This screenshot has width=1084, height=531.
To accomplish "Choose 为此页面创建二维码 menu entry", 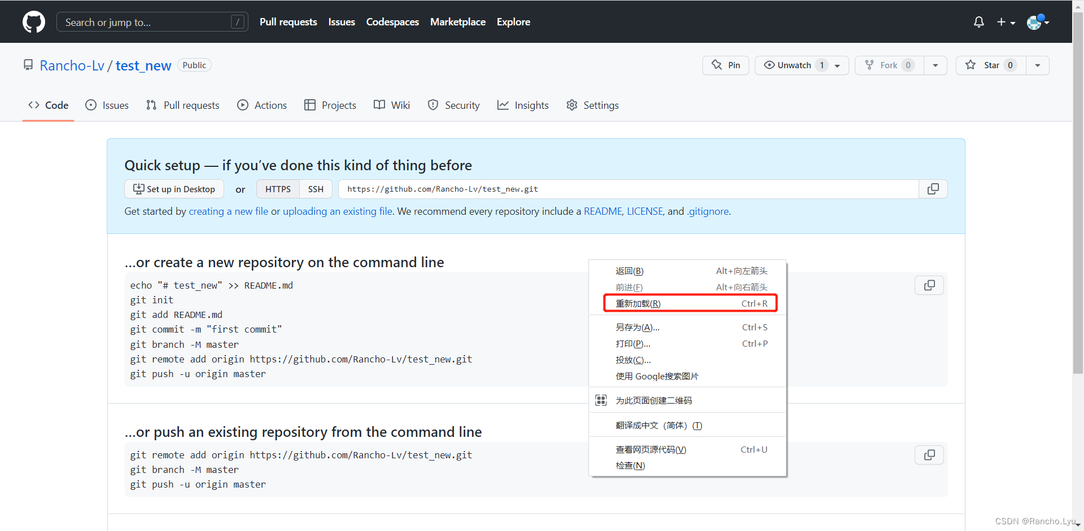I will pos(688,400).
